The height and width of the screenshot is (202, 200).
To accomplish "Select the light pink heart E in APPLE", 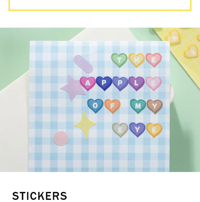I will coord(154,83).
